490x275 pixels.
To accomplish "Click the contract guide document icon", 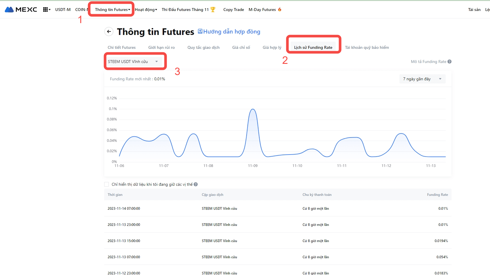I will point(200,31).
